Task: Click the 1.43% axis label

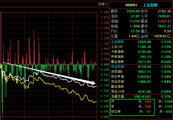Action: point(105,38)
